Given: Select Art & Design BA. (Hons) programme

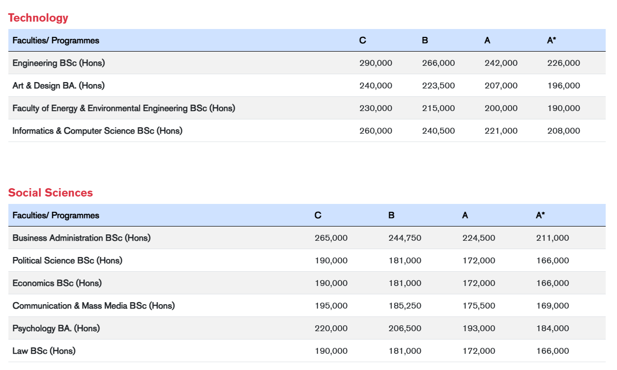Looking at the screenshot, I should [x=59, y=85].
